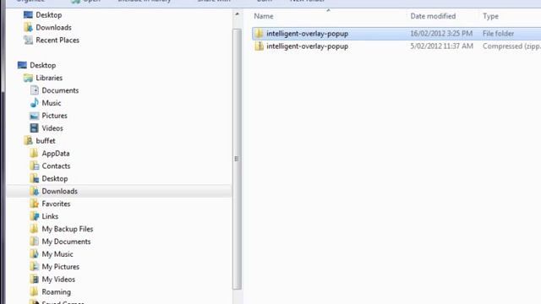Click the Links folder icon
Image resolution: width=541 pixels, height=304 pixels.
click(x=34, y=216)
